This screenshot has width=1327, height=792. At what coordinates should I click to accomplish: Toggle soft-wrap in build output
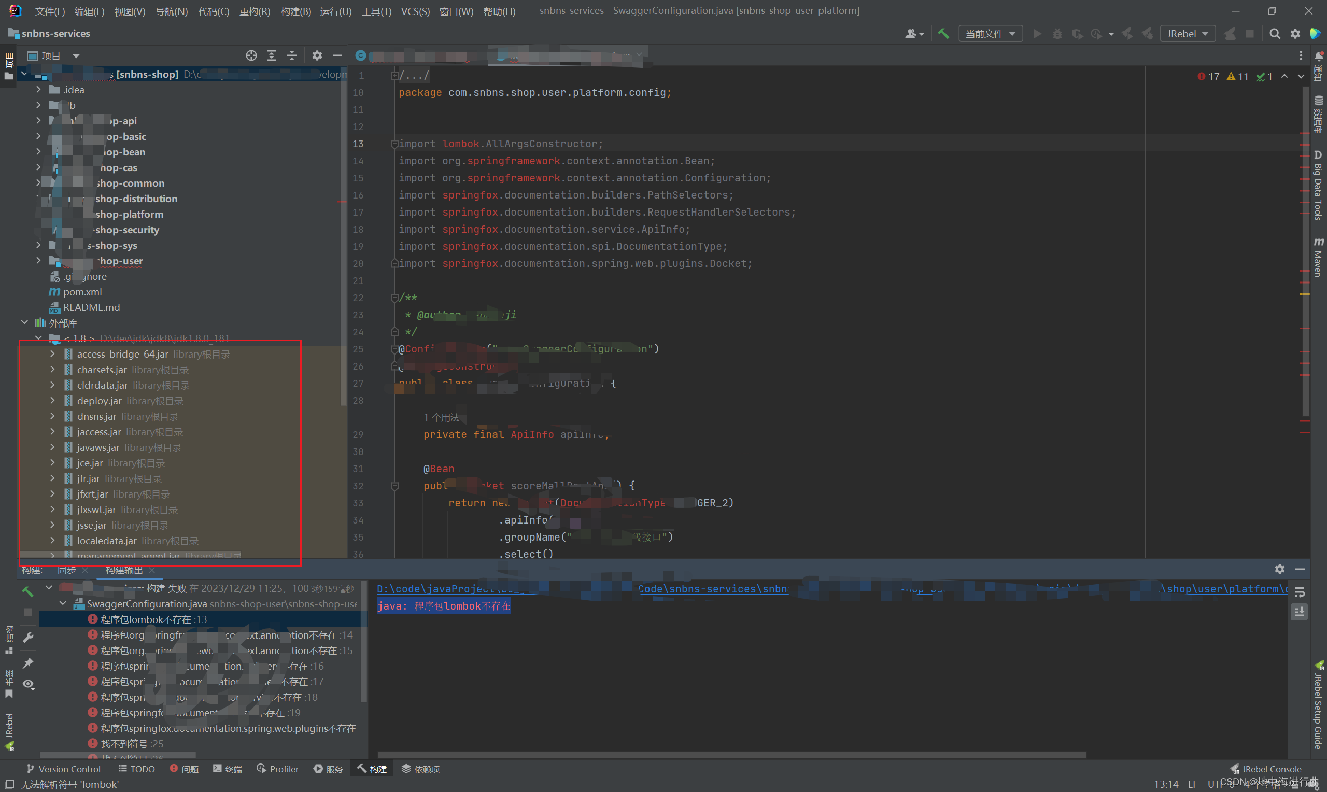point(1300,592)
